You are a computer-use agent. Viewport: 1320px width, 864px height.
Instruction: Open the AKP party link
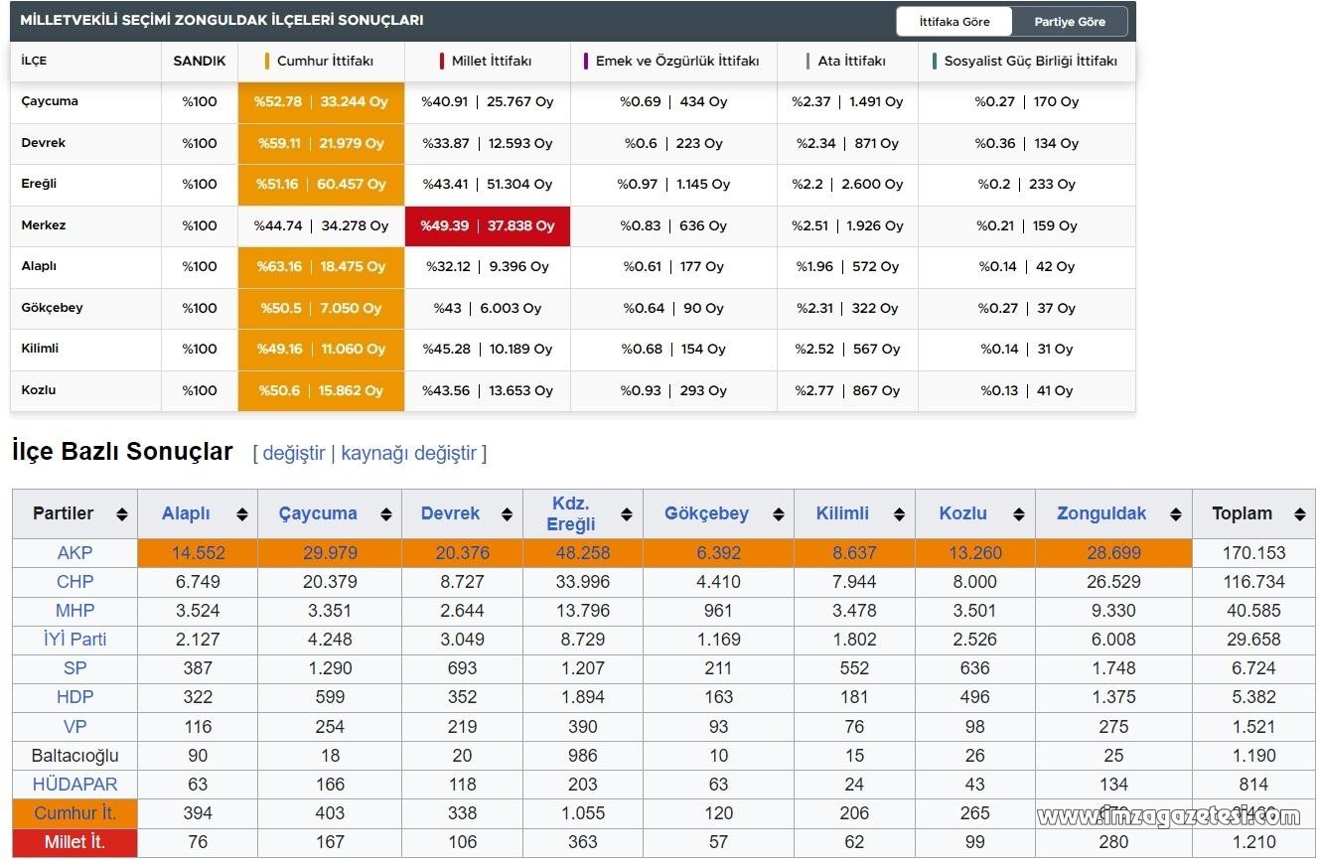74,553
